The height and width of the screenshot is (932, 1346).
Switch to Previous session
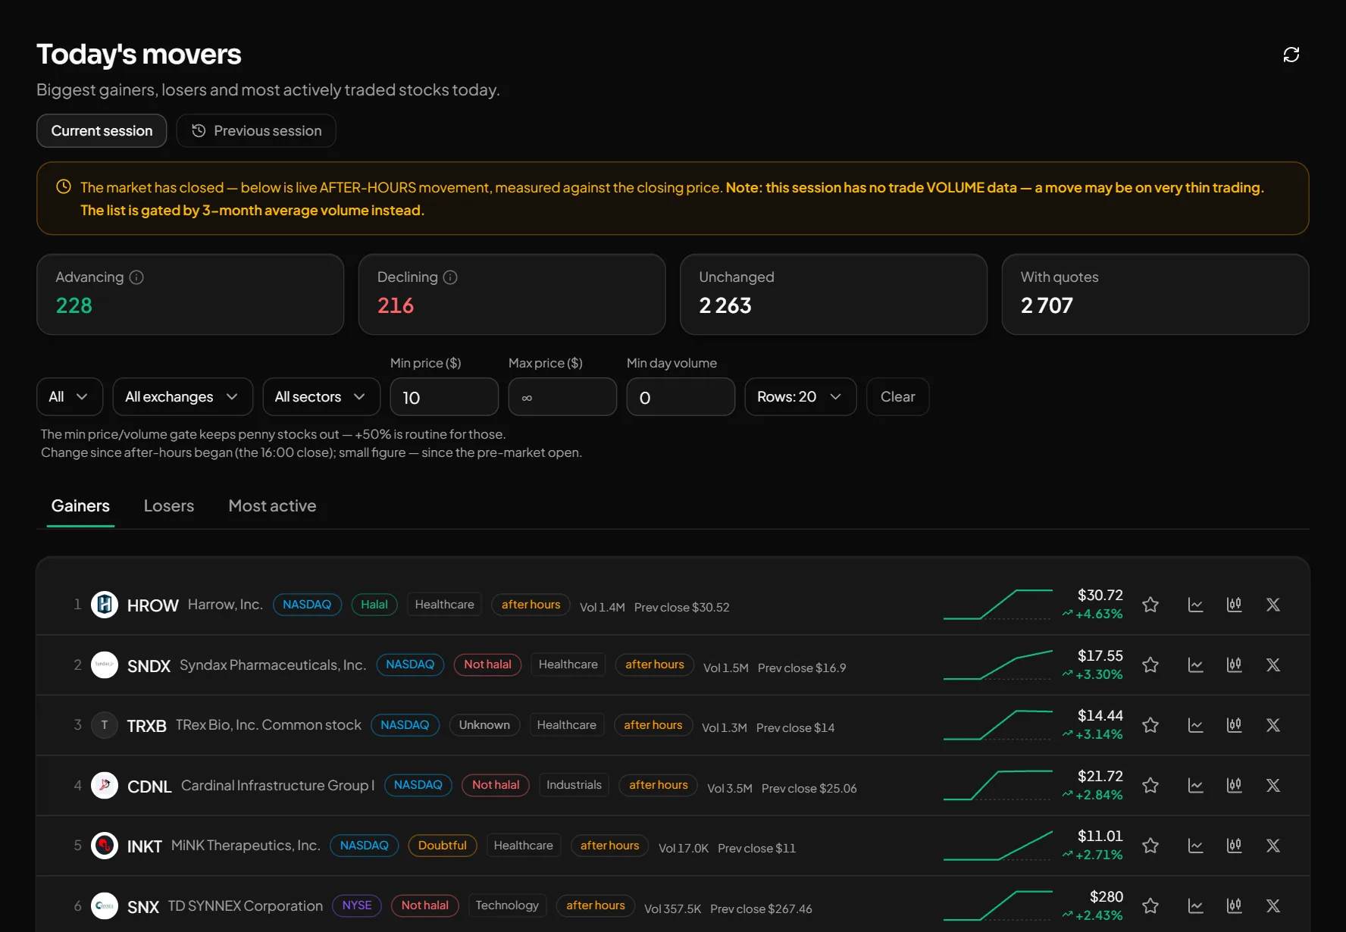[256, 131]
